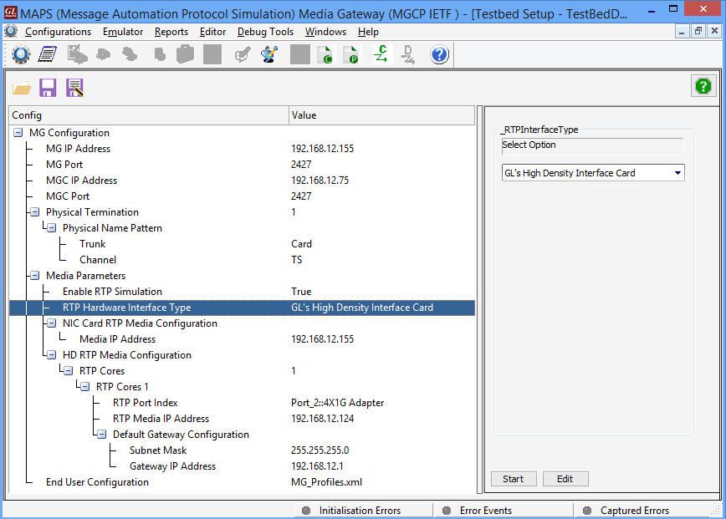Collapse the MG Configuration tree node
This screenshot has width=726, height=519.
point(18,133)
